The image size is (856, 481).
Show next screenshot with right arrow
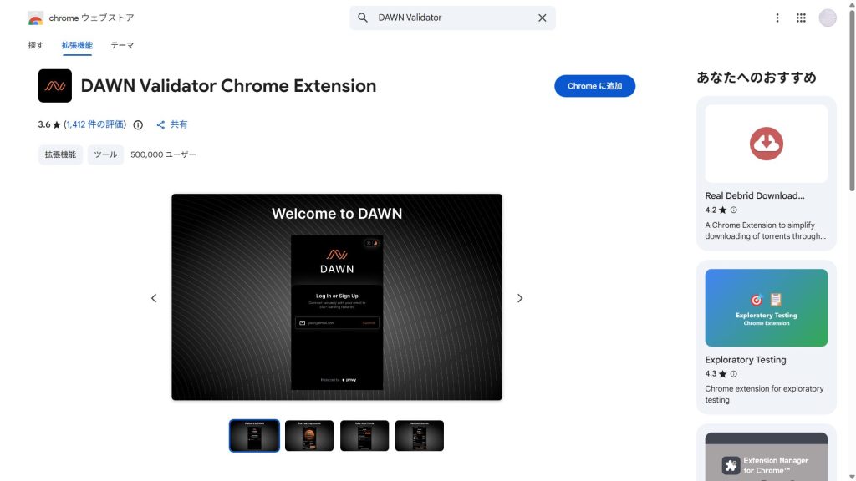pyautogui.click(x=520, y=298)
